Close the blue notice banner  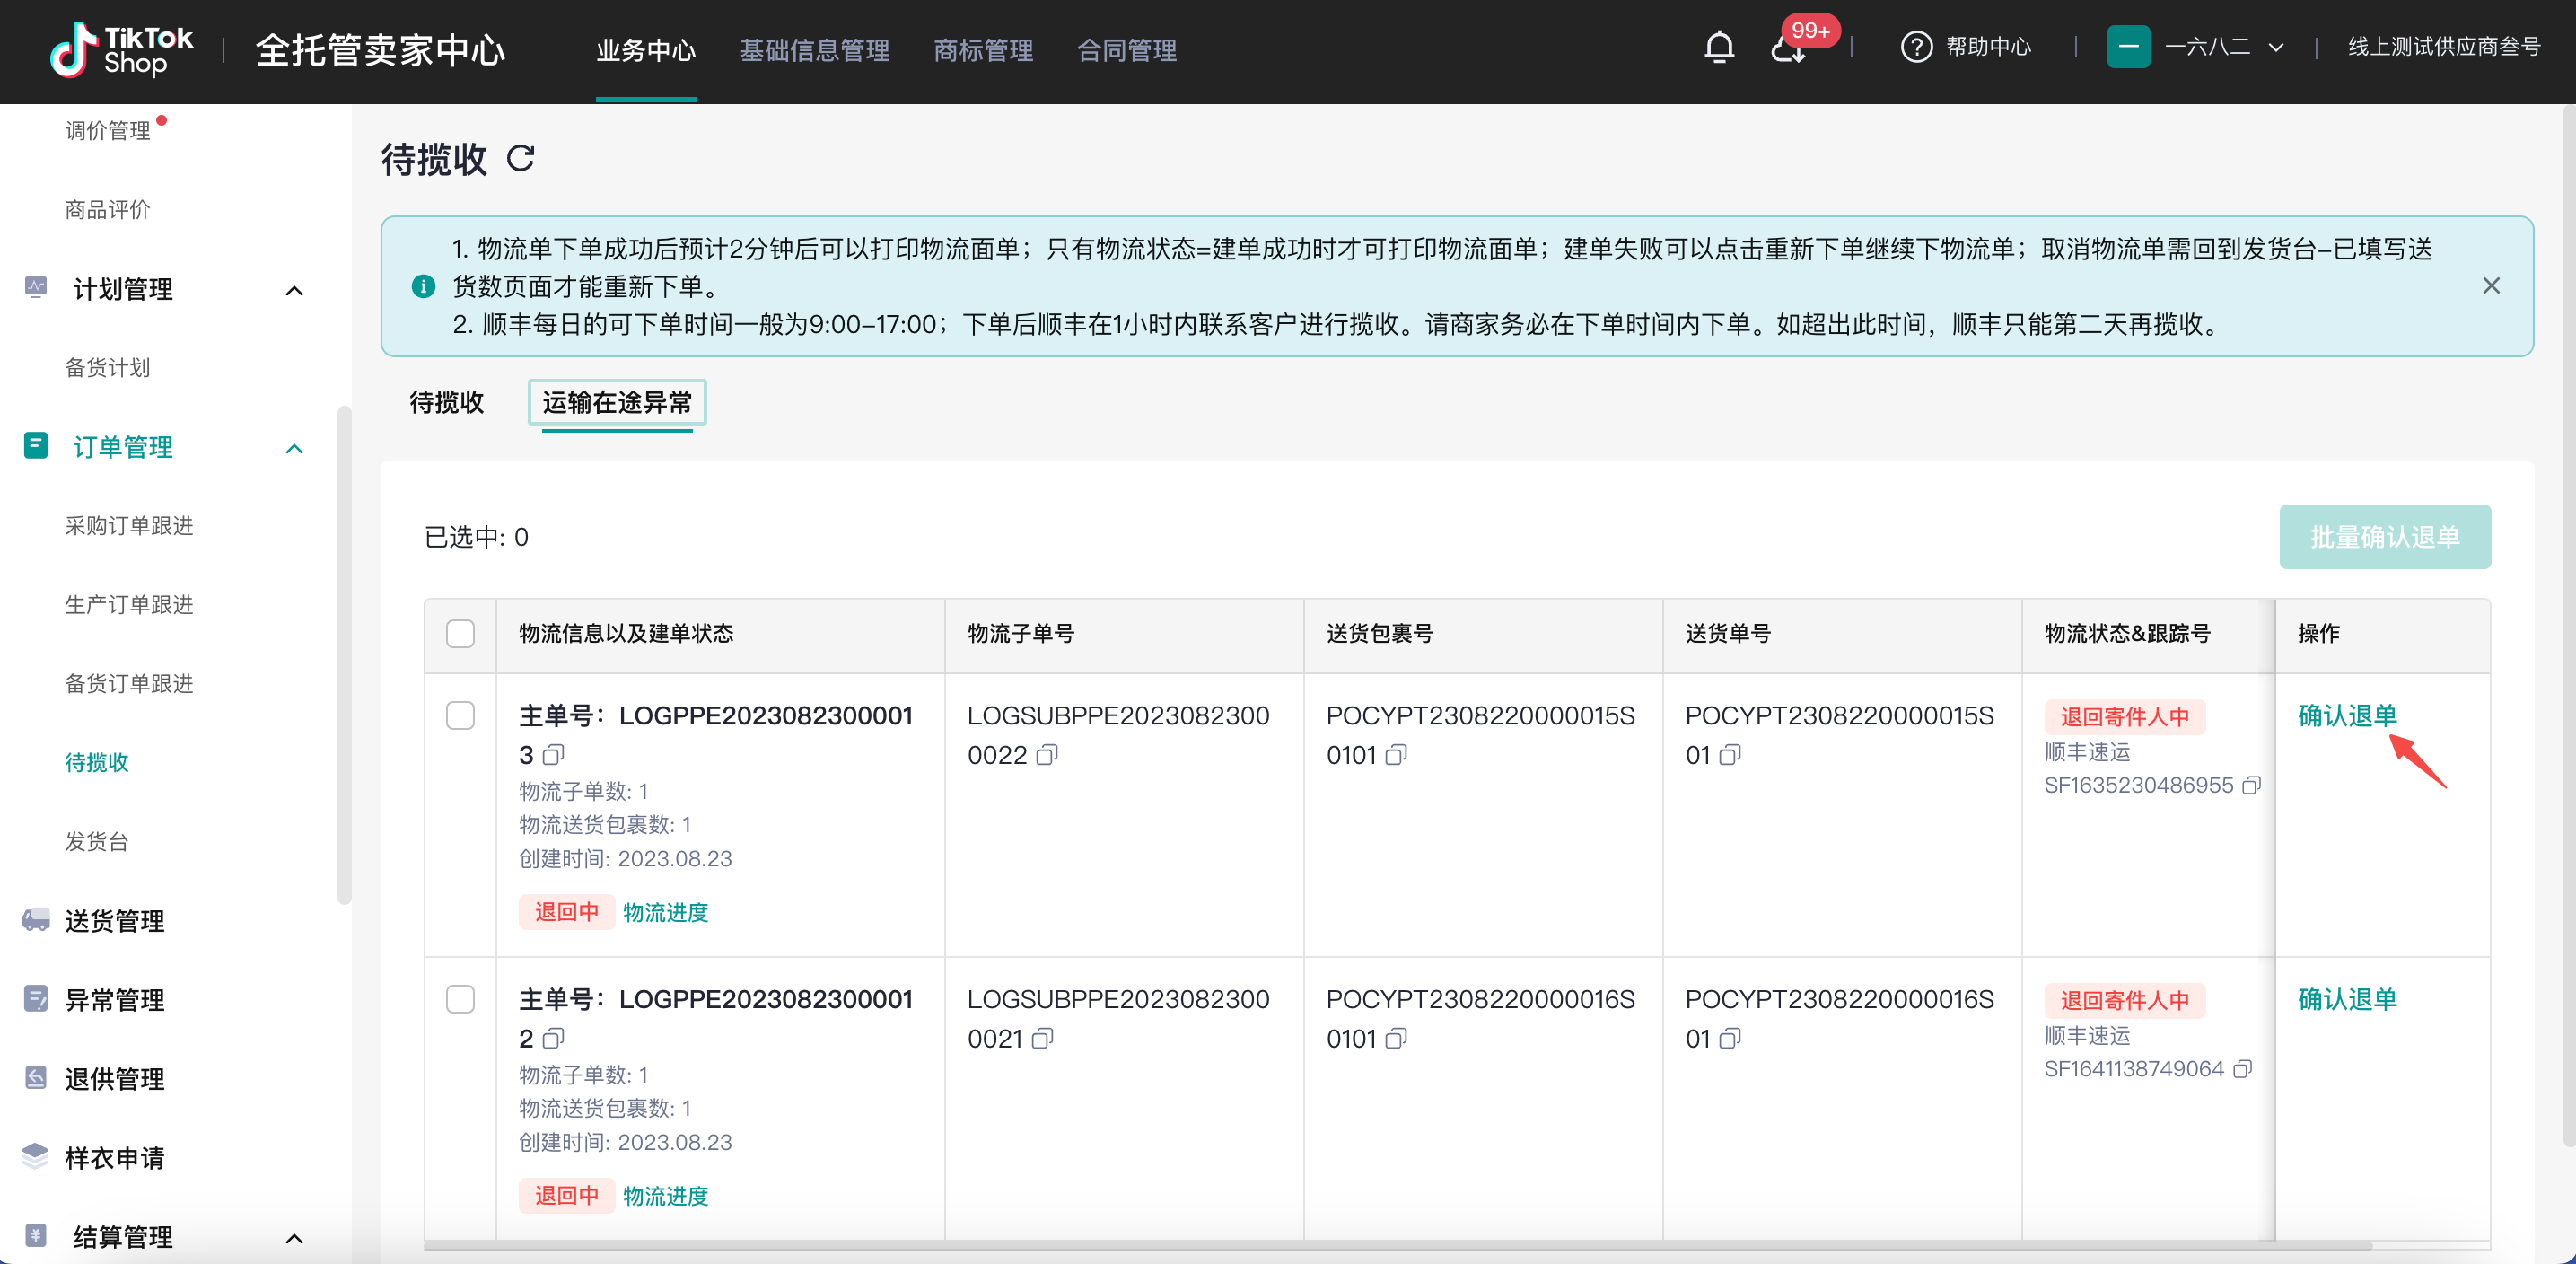(x=2491, y=286)
